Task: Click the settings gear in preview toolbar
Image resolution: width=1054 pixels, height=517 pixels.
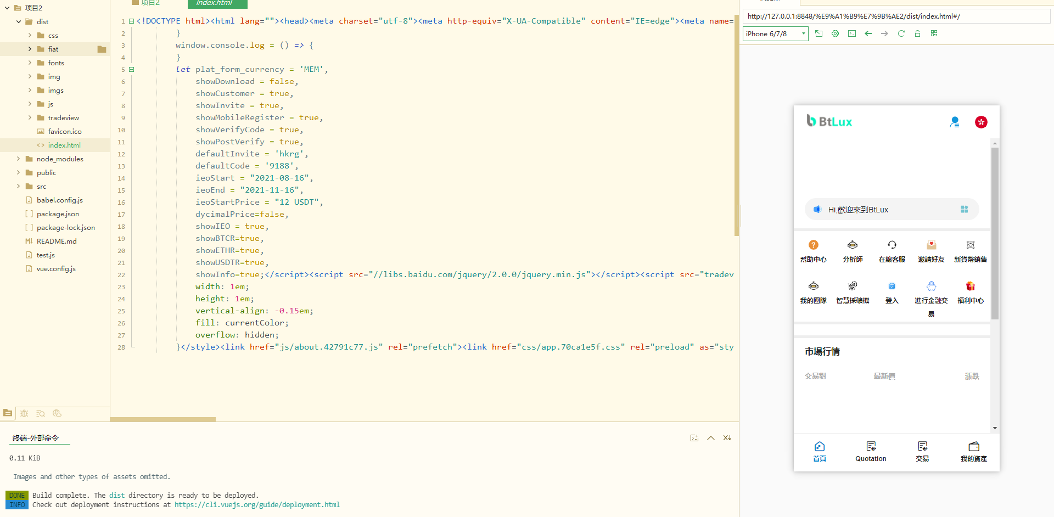Action: coord(835,33)
